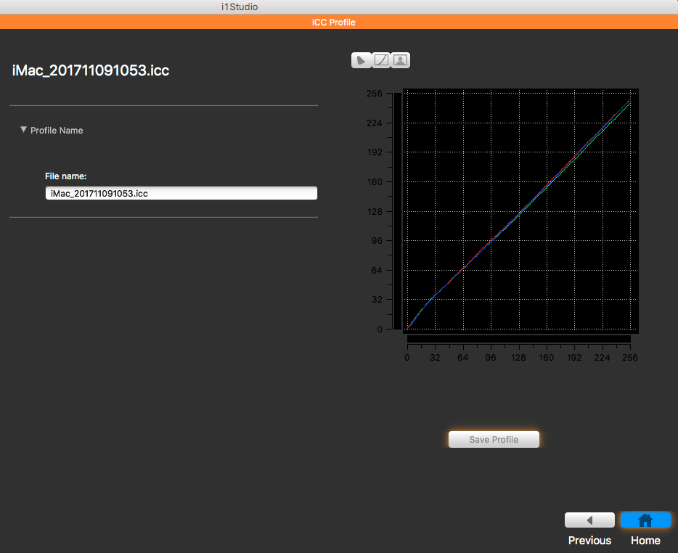
Task: Collapse the Profile Name disclosure triangle
Action: click(24, 130)
